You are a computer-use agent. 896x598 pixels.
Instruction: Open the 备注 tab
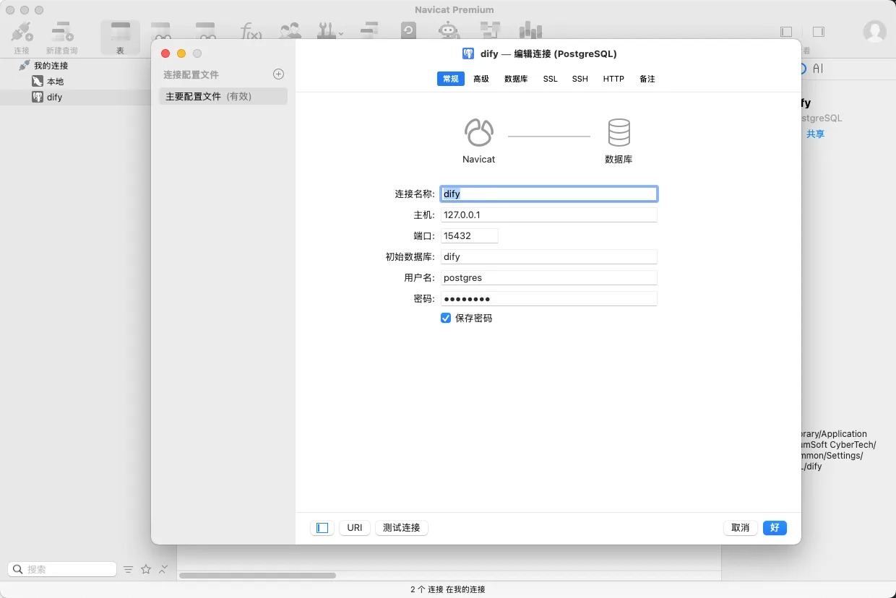[x=647, y=79]
